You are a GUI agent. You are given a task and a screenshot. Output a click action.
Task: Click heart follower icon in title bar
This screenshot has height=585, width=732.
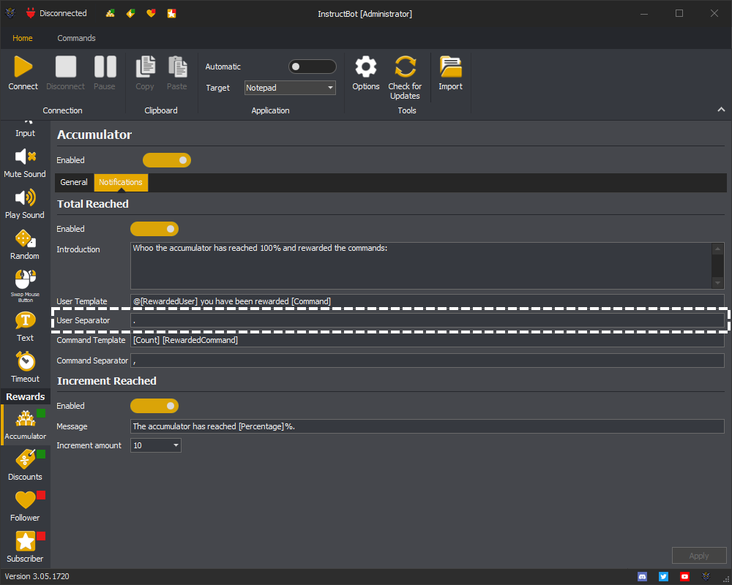151,14
